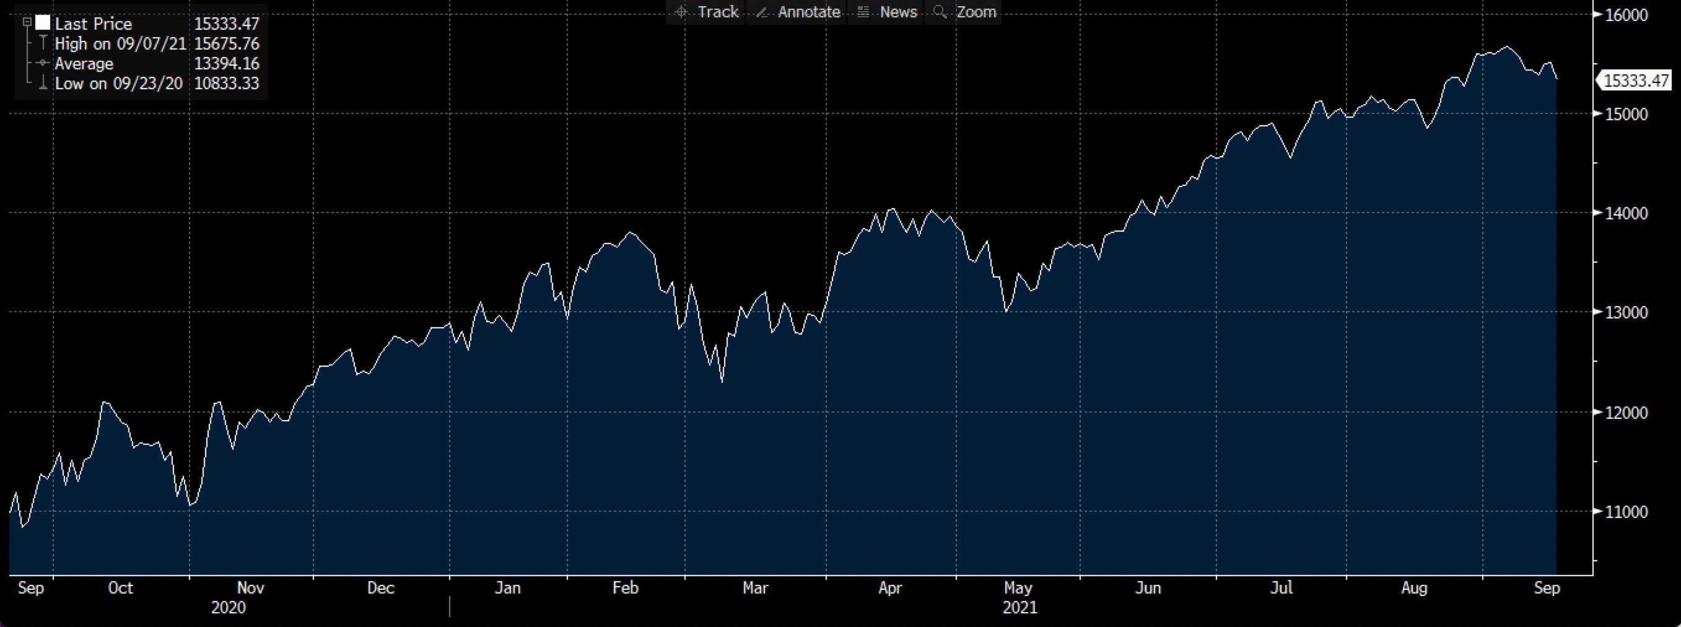Screen dimensions: 1681x627
Task: Select the Annotate pencil icon
Action: (x=762, y=11)
